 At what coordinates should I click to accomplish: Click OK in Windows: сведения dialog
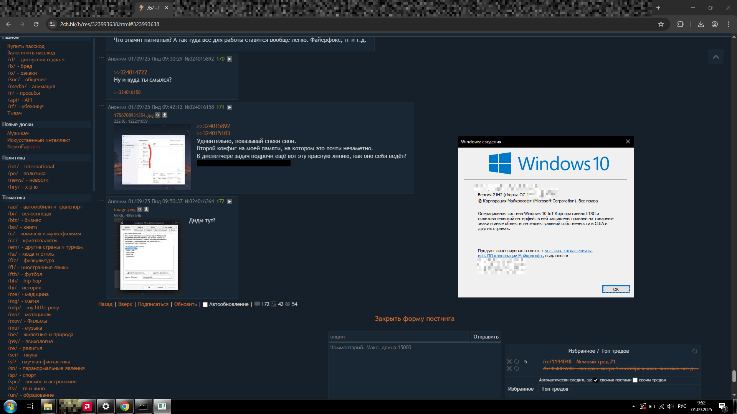pyautogui.click(x=616, y=289)
